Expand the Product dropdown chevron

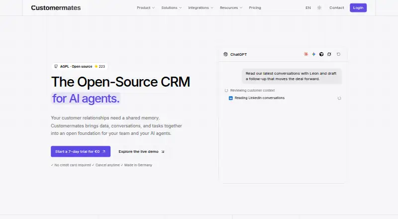point(153,8)
